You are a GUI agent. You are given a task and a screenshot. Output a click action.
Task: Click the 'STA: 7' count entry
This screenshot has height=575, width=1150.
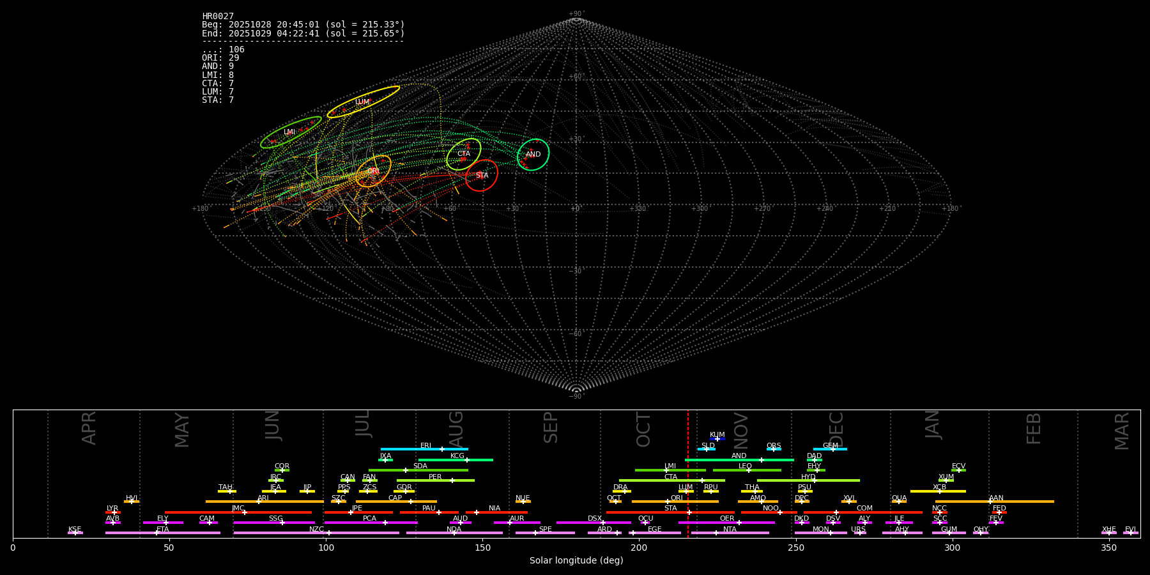218,100
